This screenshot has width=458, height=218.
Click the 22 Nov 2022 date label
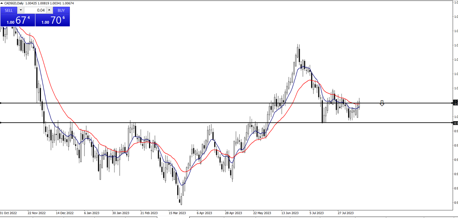tap(37, 213)
